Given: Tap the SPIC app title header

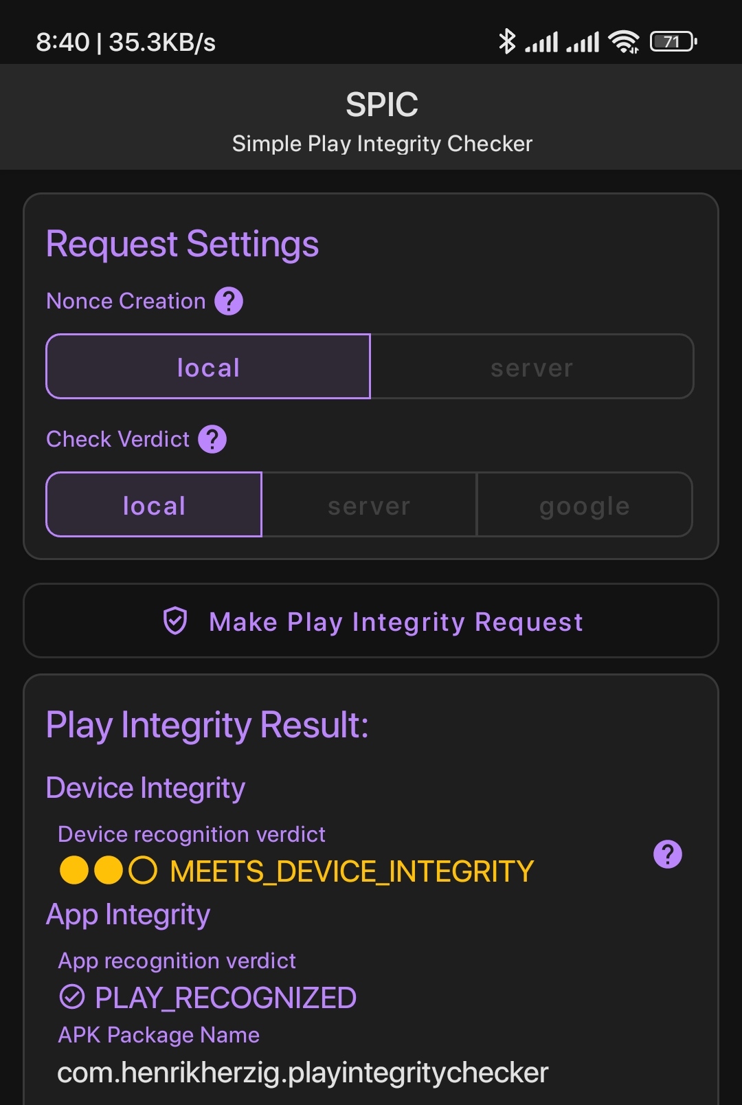Looking at the screenshot, I should click(382, 105).
